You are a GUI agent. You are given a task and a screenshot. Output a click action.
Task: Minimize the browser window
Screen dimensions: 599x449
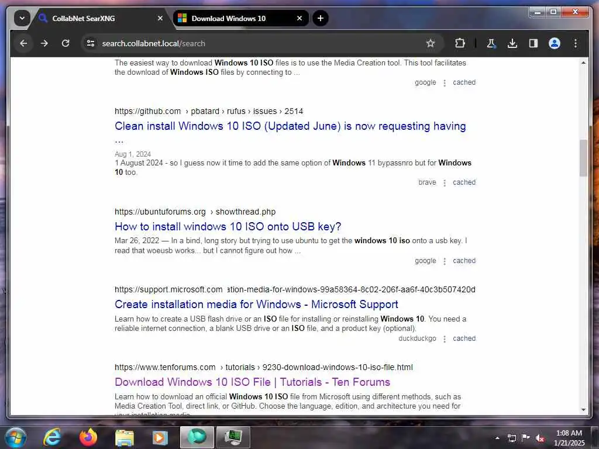click(538, 12)
